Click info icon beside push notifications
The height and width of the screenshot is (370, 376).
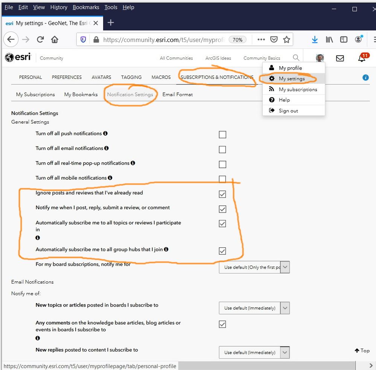(105, 133)
